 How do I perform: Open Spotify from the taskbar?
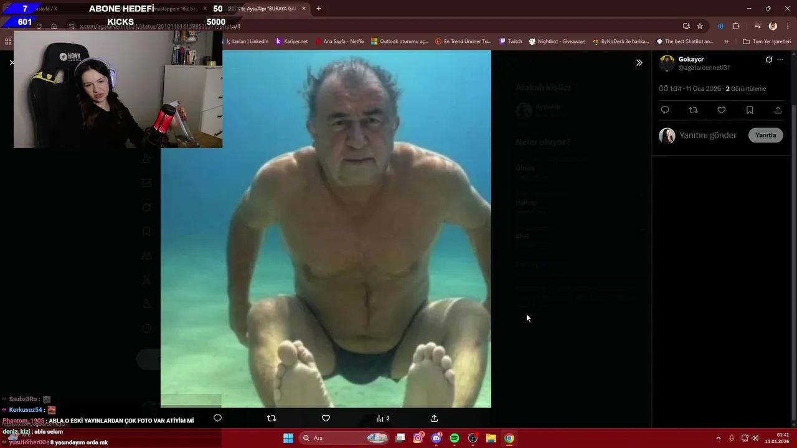click(x=455, y=438)
